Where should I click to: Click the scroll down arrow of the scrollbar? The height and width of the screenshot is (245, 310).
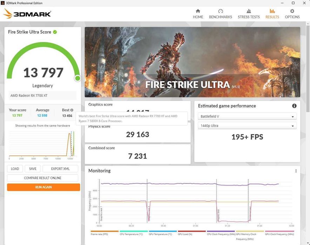[308, 243]
